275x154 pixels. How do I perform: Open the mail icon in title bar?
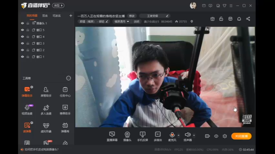(x=204, y=5)
